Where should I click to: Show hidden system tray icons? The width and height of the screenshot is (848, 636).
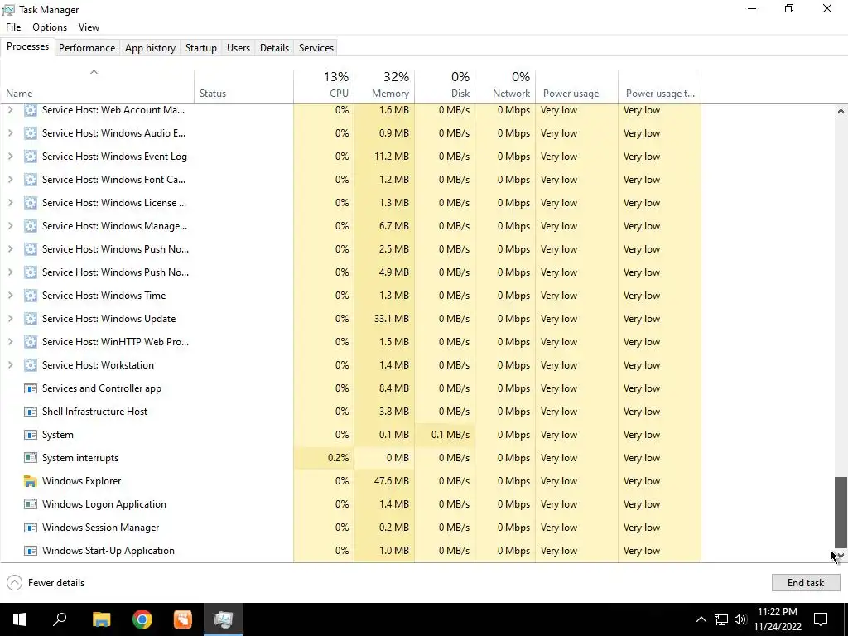[x=701, y=619]
